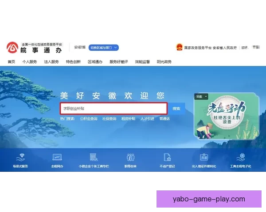Screen dimensions: 266x212
Task: Click hot search link 租房补贴
Action: [x=128, y=119]
